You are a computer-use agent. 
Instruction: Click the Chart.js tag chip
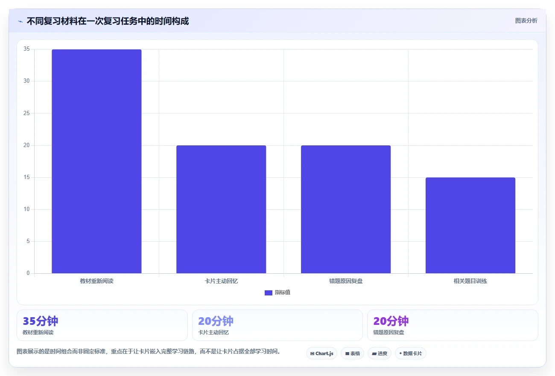coord(321,353)
